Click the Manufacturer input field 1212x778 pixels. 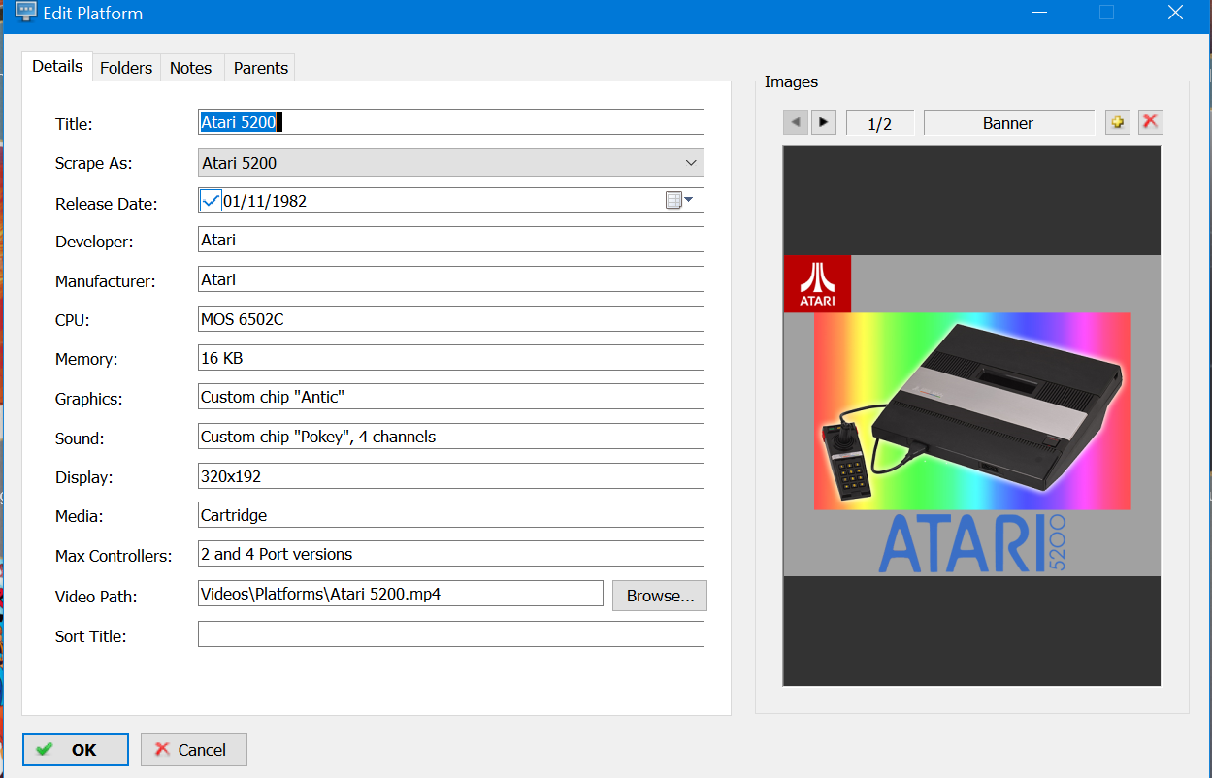pos(451,279)
